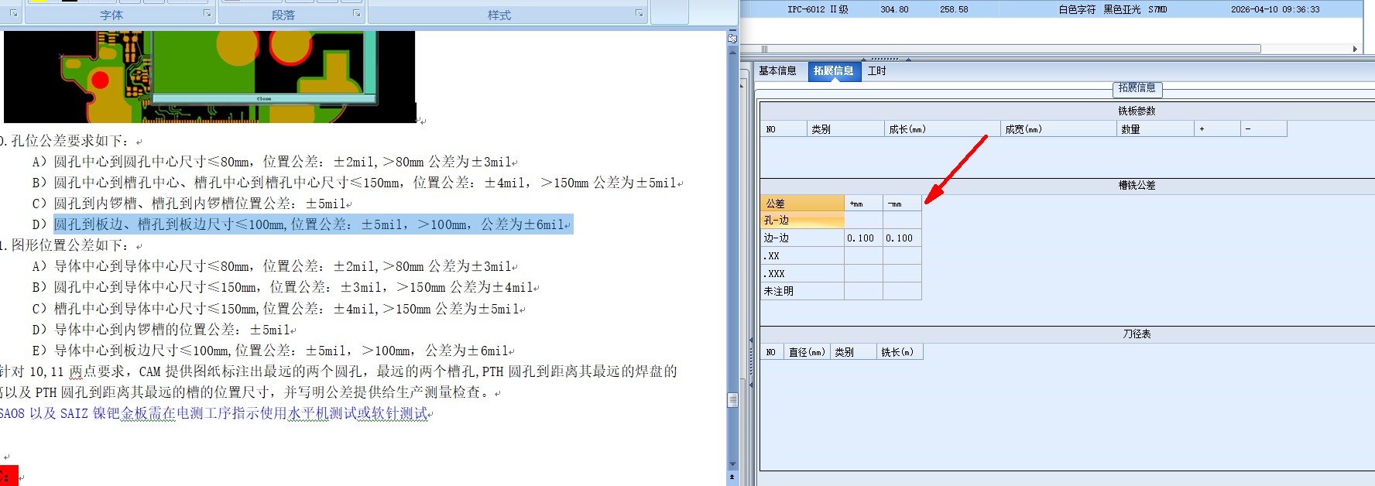Click the 数量 column header

[1155, 129]
